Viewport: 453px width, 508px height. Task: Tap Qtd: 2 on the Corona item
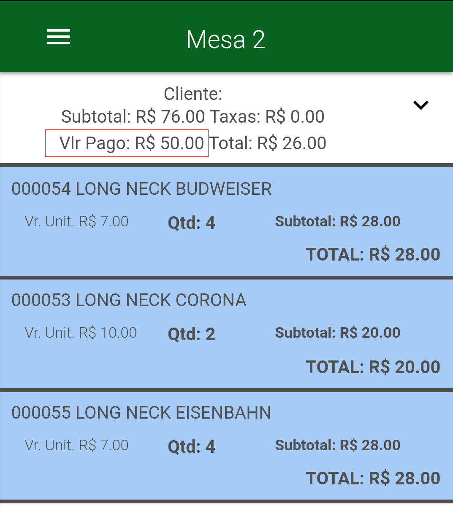[192, 334]
